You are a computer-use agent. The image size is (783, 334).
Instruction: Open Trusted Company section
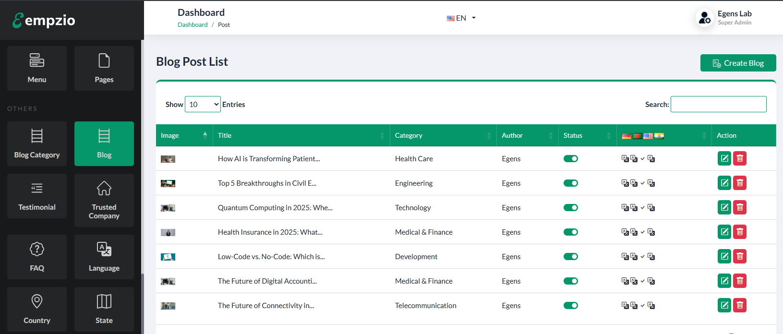pyautogui.click(x=104, y=200)
